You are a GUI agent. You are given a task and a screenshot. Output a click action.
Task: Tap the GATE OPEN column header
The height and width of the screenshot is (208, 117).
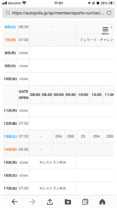pyautogui.click(x=23, y=95)
